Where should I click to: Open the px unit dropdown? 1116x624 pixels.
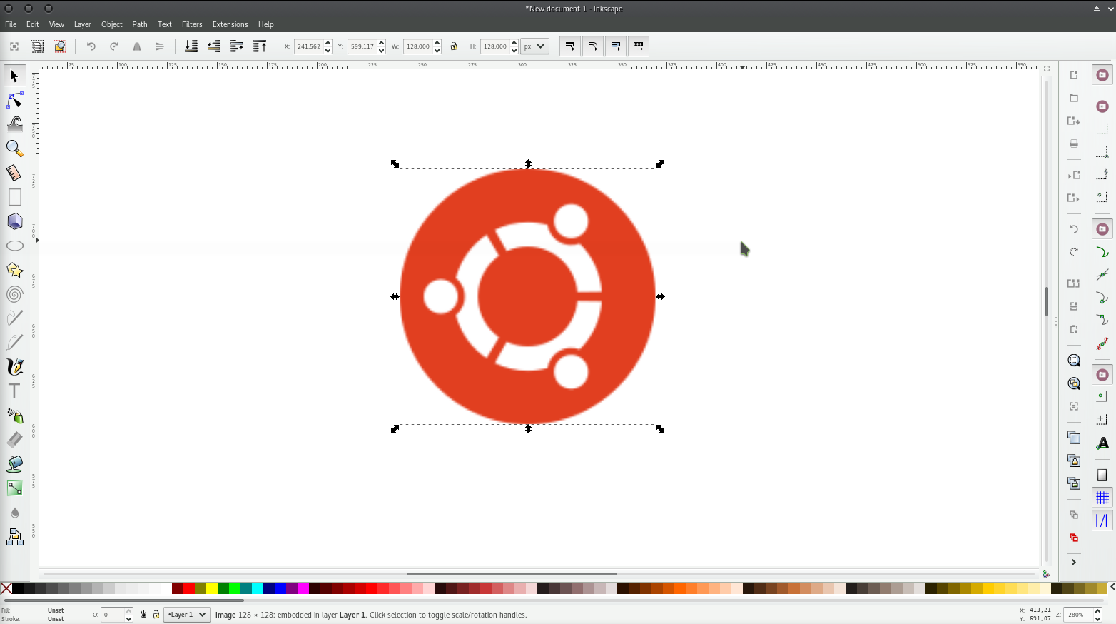coord(534,46)
